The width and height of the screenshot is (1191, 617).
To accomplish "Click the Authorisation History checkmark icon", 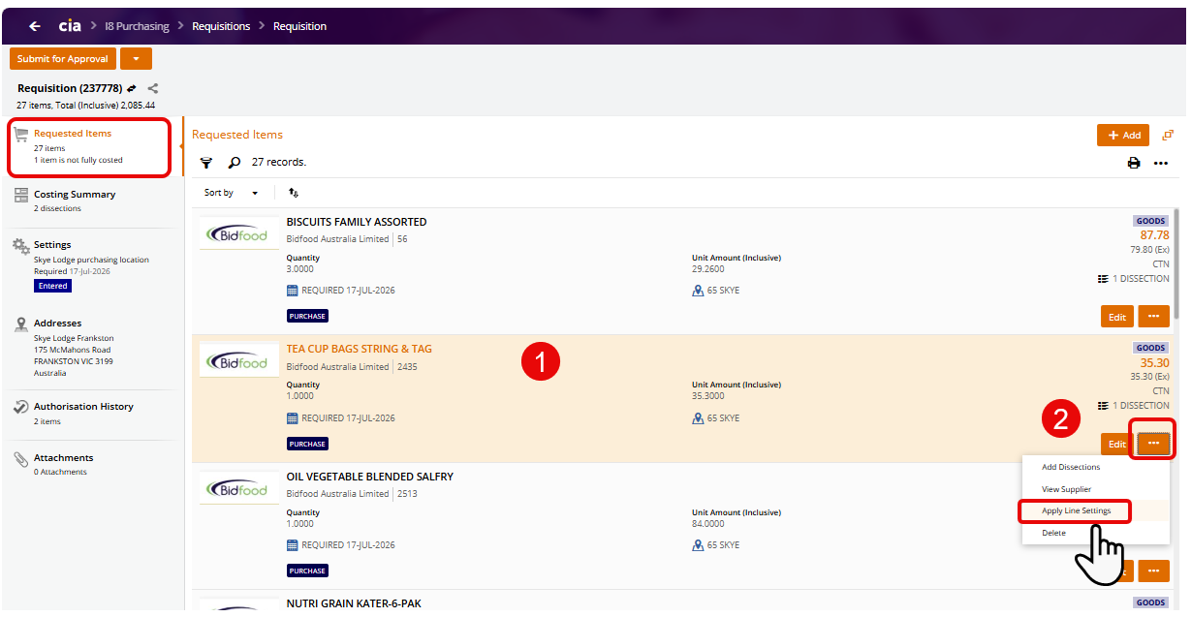I will click(x=21, y=408).
